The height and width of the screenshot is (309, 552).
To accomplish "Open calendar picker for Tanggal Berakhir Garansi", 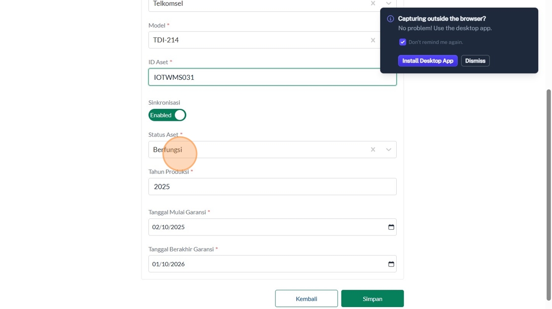I will click(391, 264).
